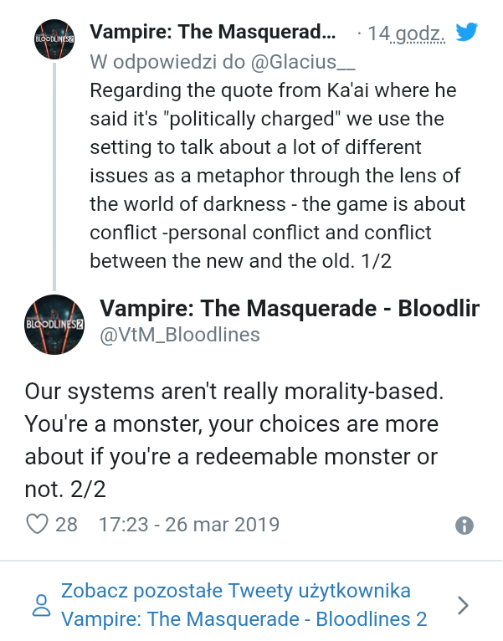Click the main tweet's large profile avatar
Viewport: 503px width, 641px height.
coord(54,322)
